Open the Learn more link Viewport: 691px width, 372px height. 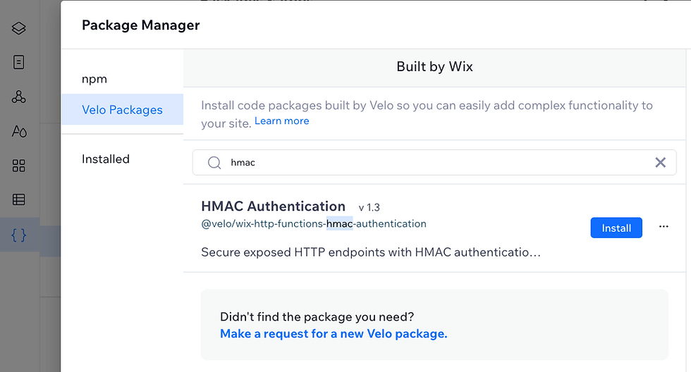coord(281,121)
